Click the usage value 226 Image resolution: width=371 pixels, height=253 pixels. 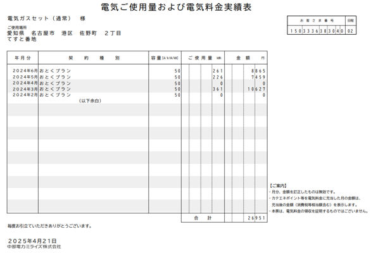[218, 77]
